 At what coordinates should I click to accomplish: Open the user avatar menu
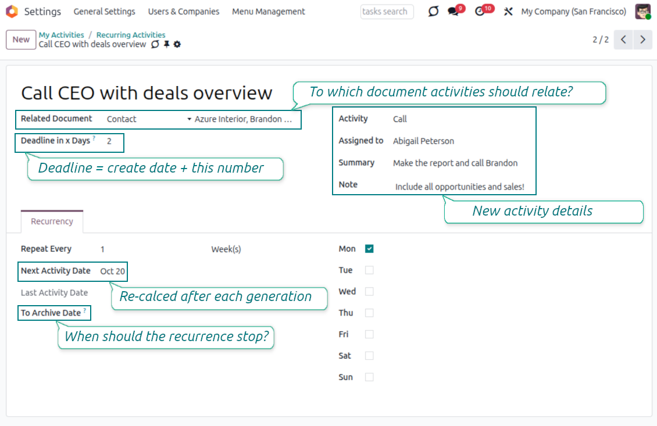642,12
